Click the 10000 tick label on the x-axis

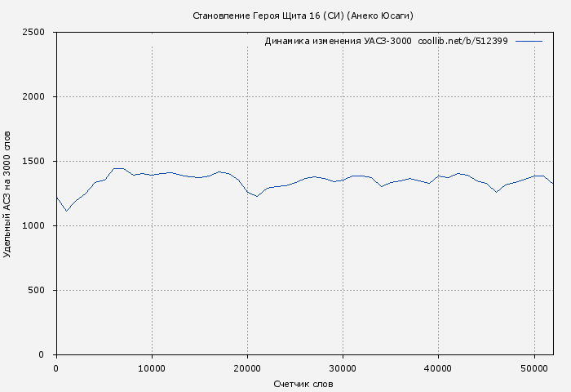(x=152, y=368)
